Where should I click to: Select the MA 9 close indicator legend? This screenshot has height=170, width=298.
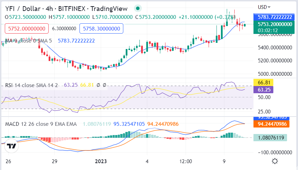tap(28, 41)
